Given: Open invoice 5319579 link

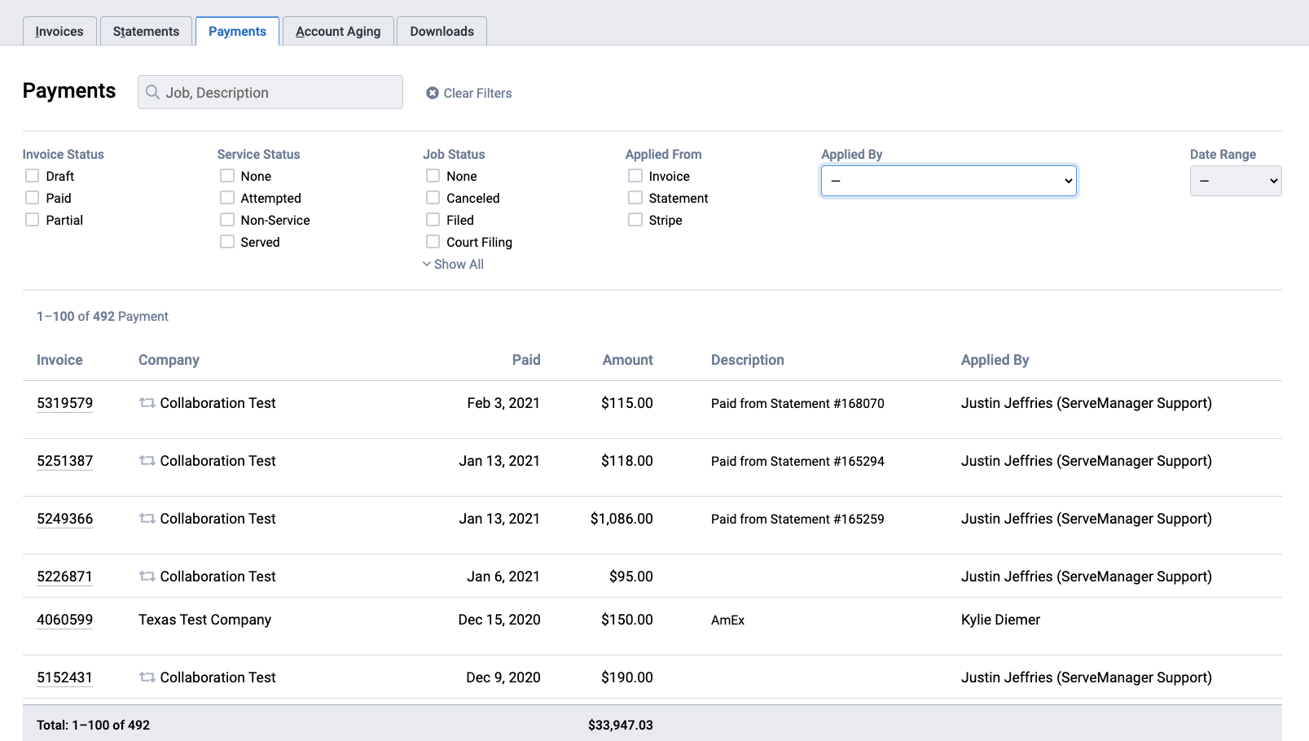Looking at the screenshot, I should [65, 403].
